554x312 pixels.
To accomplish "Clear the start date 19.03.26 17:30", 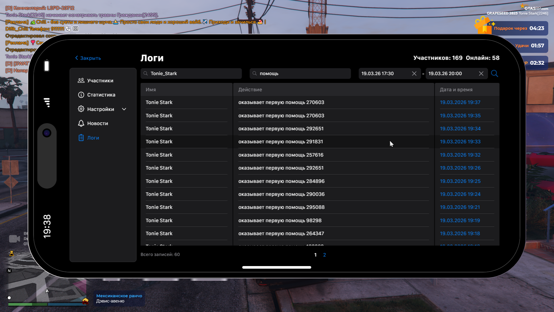I will point(414,74).
